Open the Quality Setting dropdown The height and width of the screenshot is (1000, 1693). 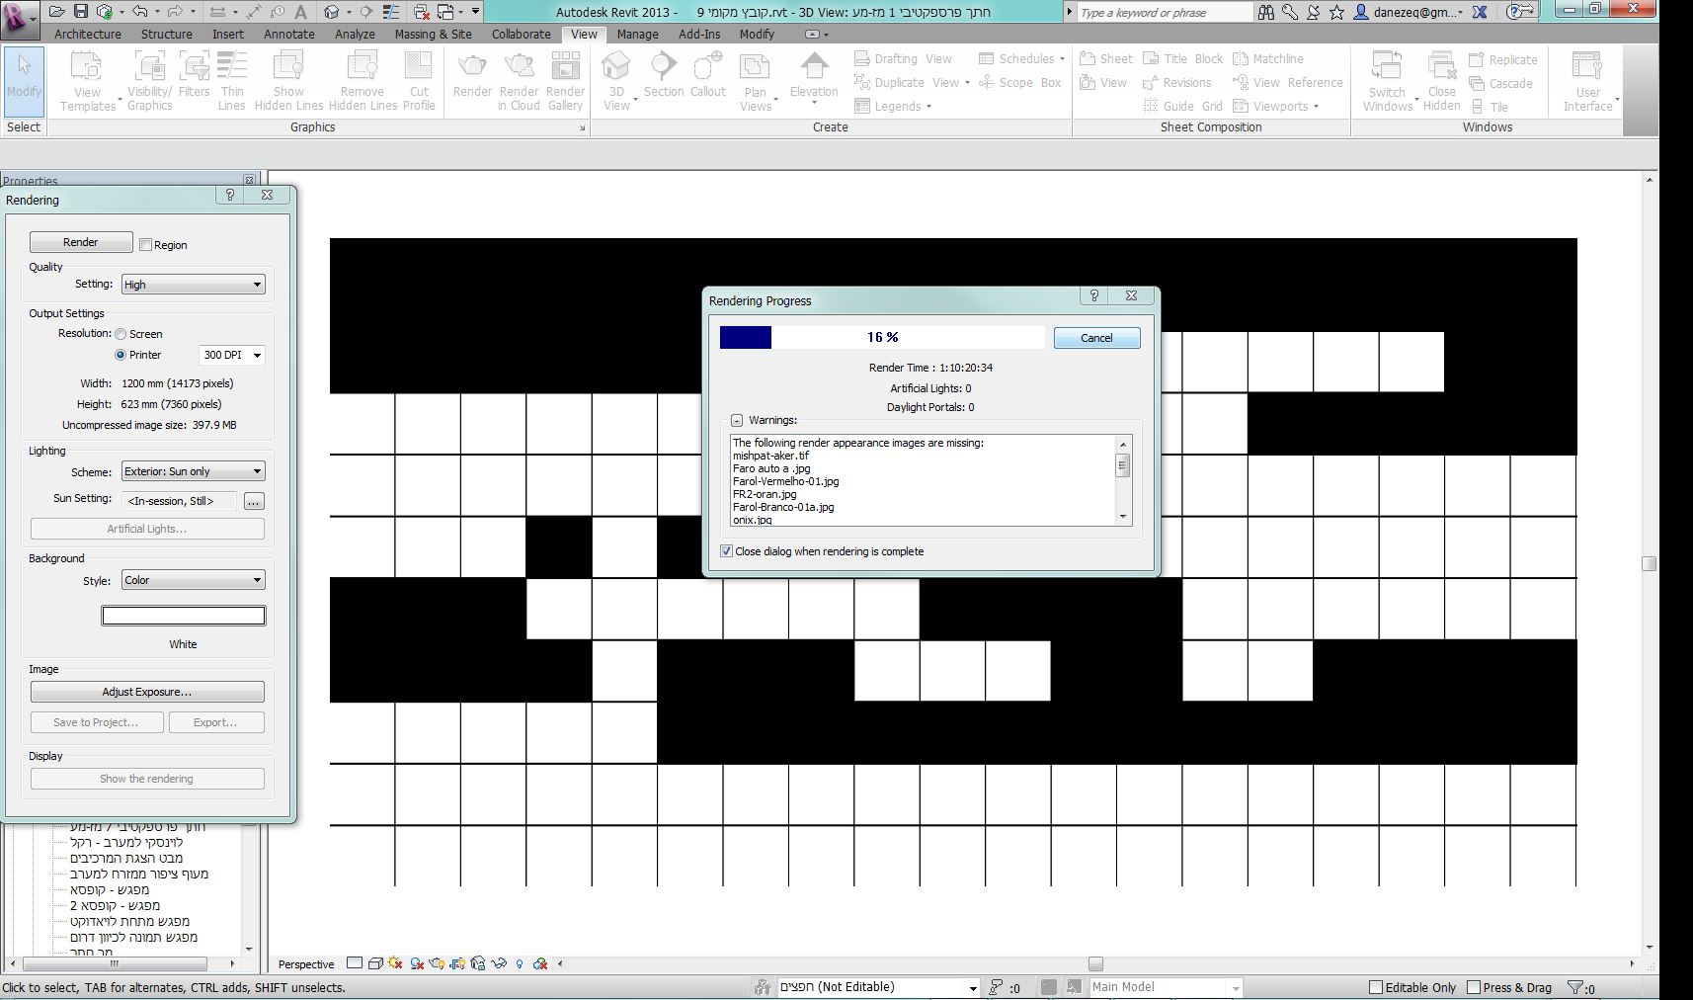(193, 285)
